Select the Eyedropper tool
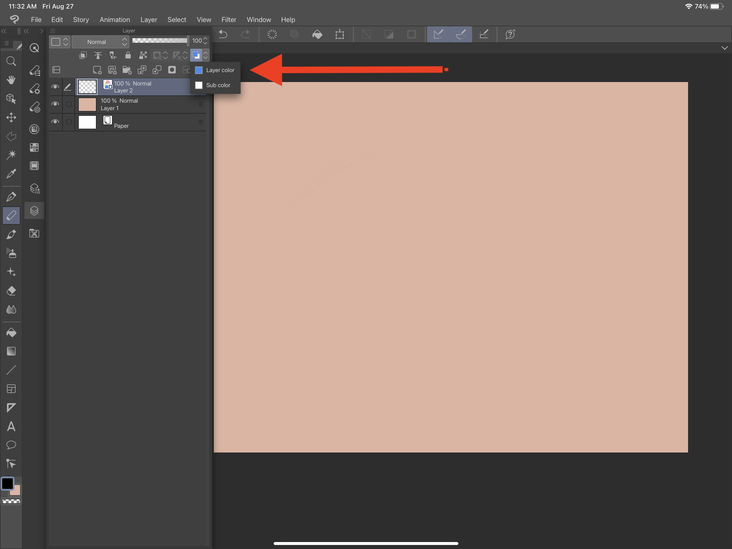Screen dimensions: 732x549 pos(11,174)
